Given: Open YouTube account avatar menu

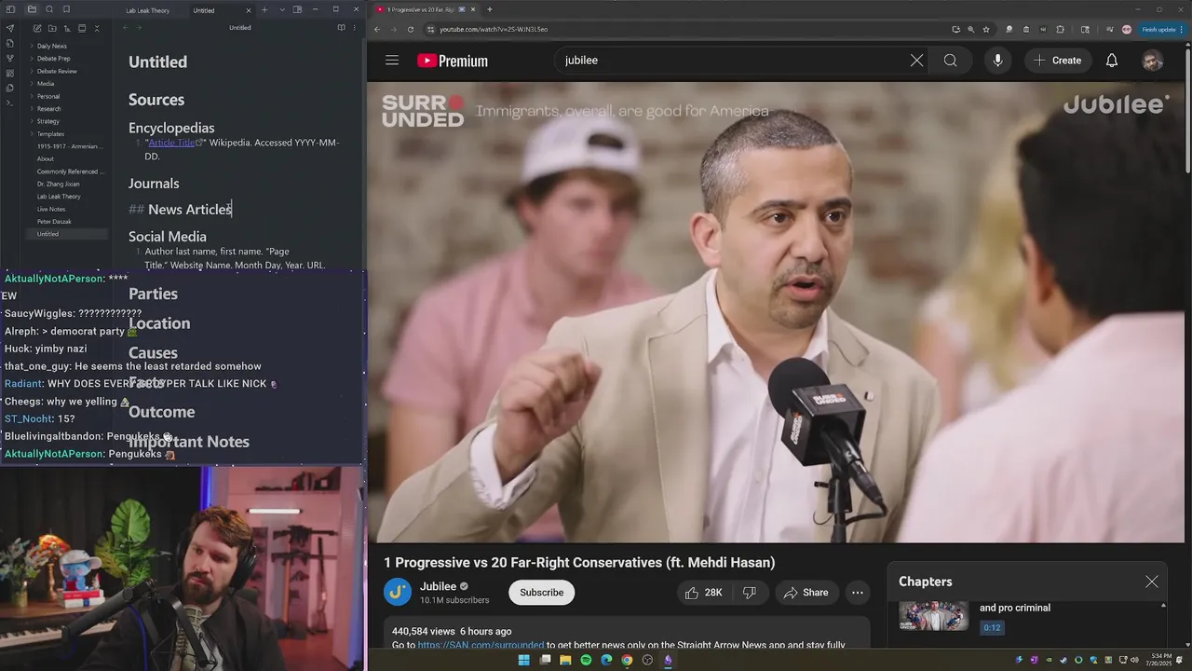Looking at the screenshot, I should tap(1153, 61).
